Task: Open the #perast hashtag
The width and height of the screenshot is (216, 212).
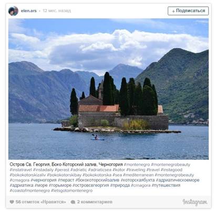Action: tap(62, 170)
